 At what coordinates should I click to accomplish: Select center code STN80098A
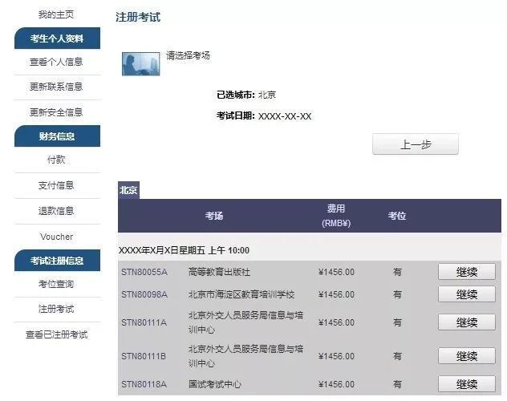144,294
